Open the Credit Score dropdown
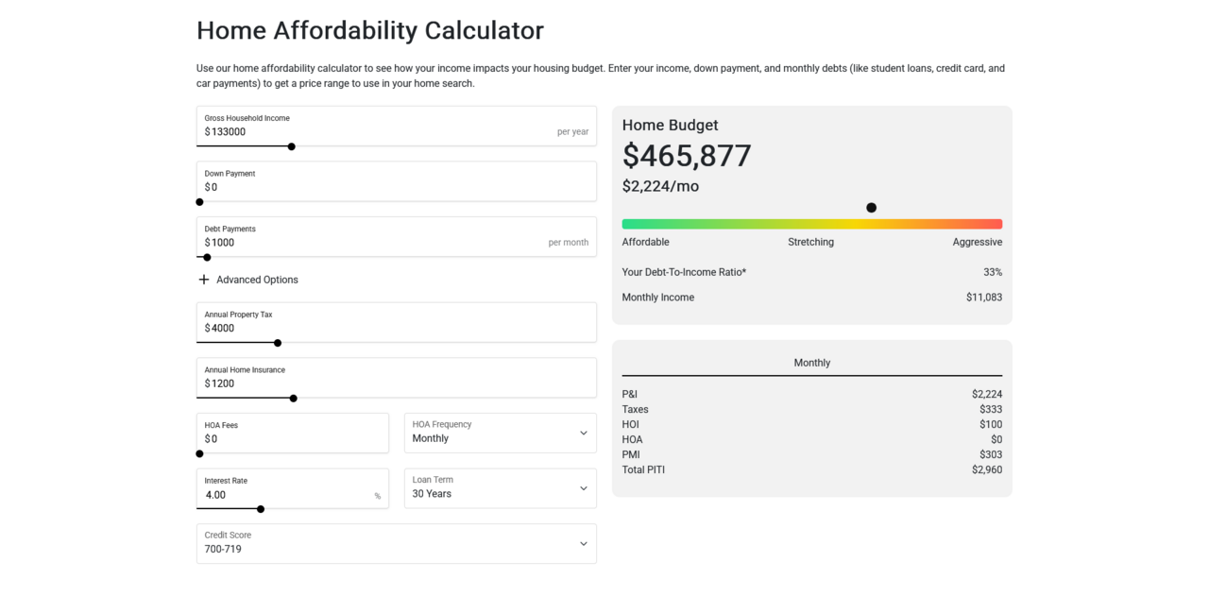The height and width of the screenshot is (596, 1209). pos(396,543)
